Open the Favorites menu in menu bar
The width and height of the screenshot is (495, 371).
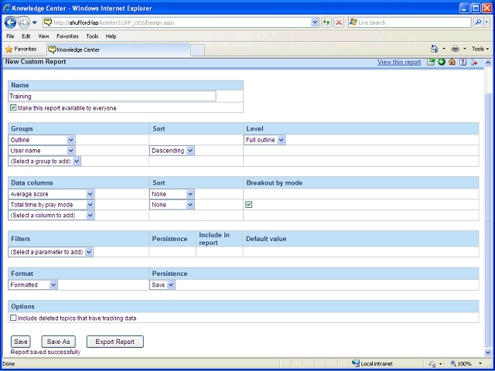[67, 36]
